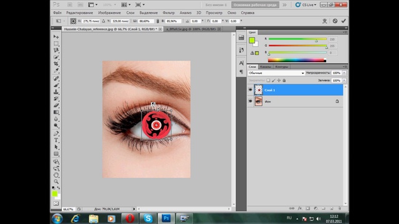Expand more workspaces double-arrow
The image size is (399, 224).
[284, 5]
